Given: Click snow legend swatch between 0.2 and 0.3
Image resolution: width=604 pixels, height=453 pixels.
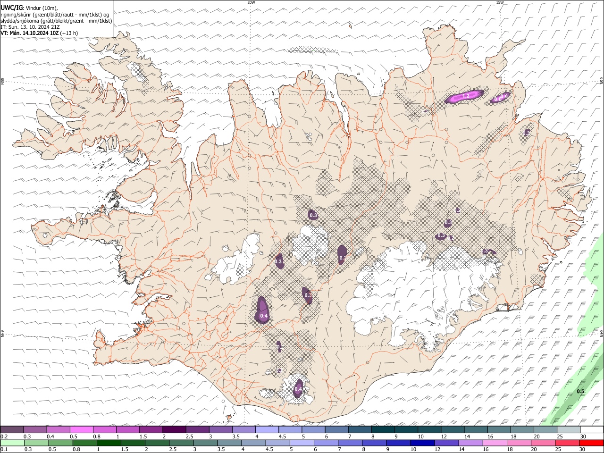Looking at the screenshot, I should [x=12, y=430].
